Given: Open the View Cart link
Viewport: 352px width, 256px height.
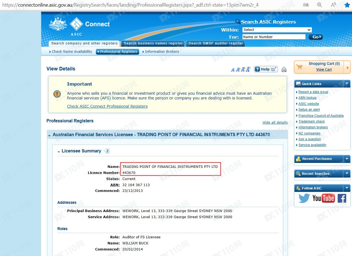Looking at the screenshot, I should point(324,70).
